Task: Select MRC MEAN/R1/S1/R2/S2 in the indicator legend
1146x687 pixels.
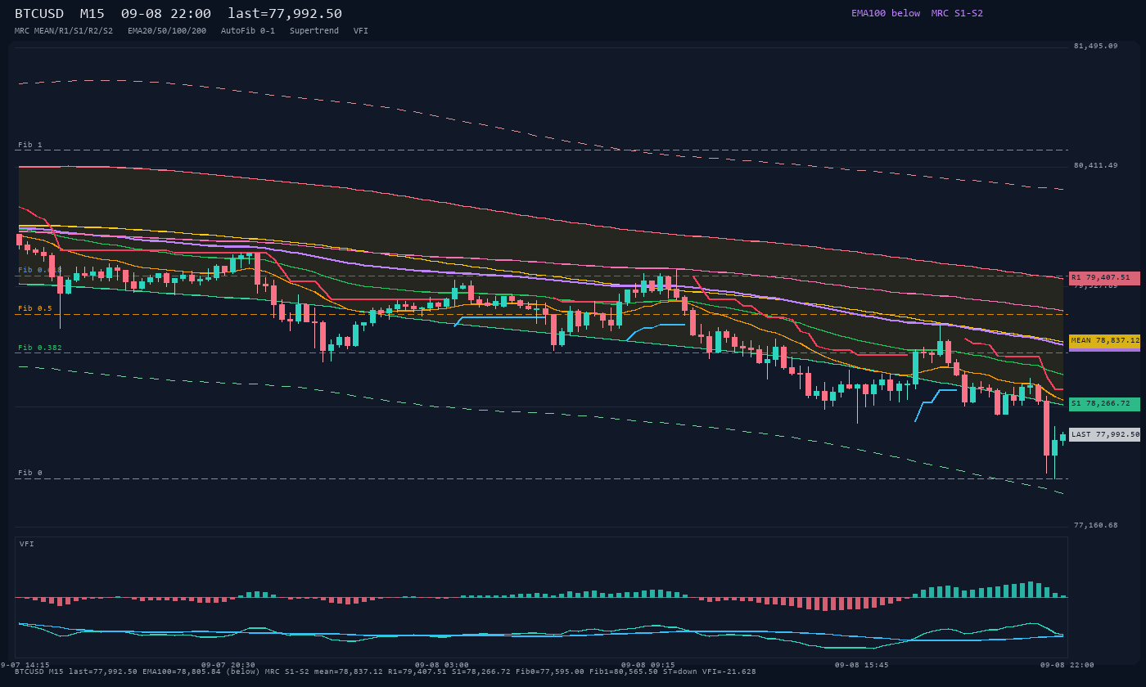Action: point(64,31)
